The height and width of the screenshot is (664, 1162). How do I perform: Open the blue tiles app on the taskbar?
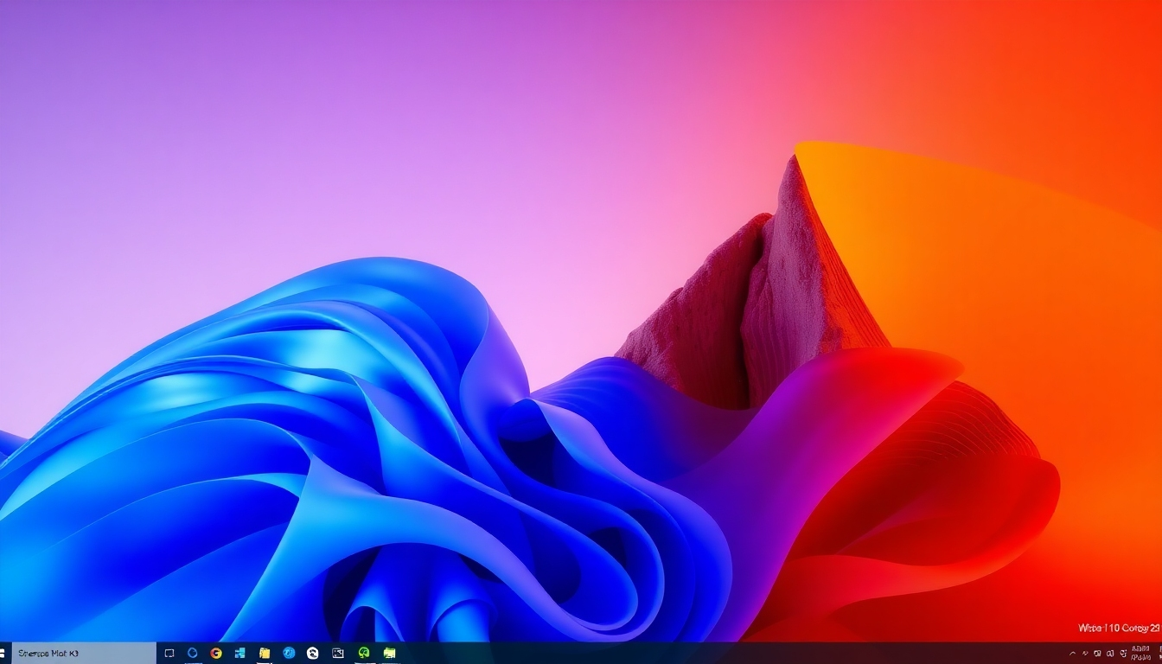[x=240, y=653]
